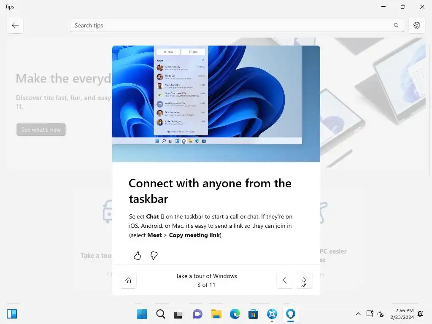Click "Take a tour of Windows" label
This screenshot has width=432, height=324.
pos(206,276)
